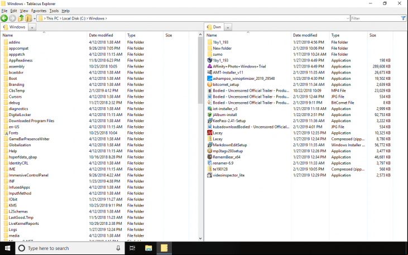This screenshot has height=255, width=408.
Task: Select the te190128 zip icon
Action: (209, 169)
